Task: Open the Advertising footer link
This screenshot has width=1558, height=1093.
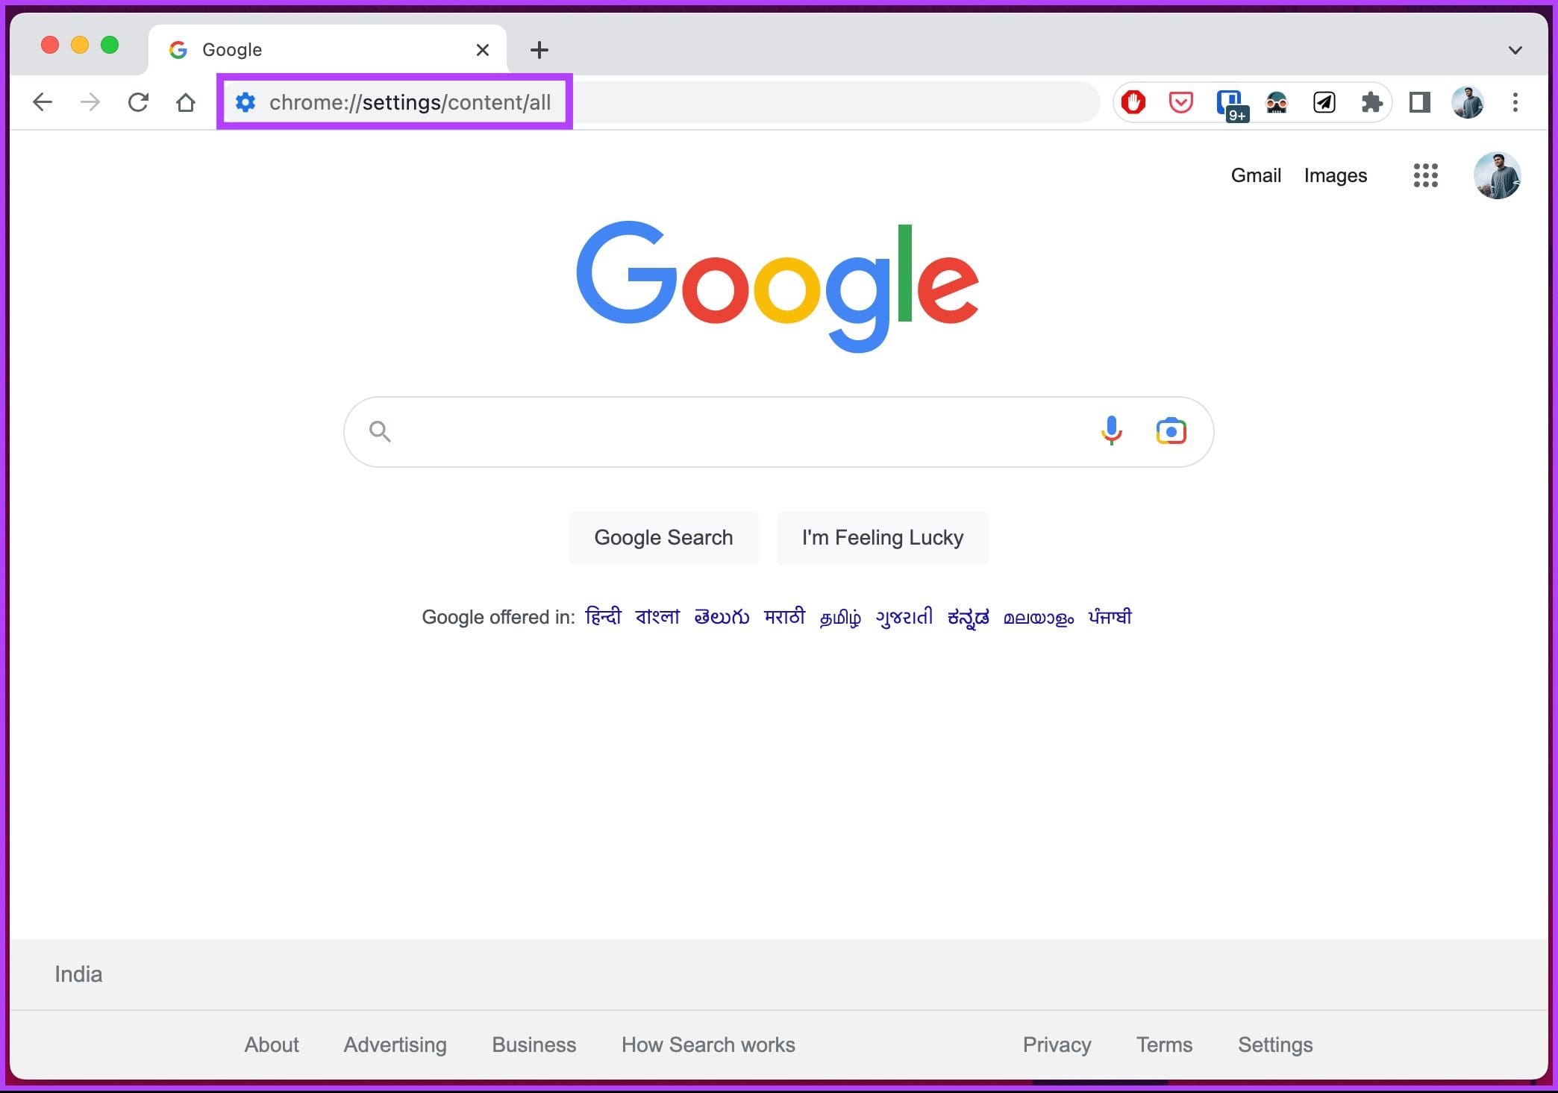Action: click(x=395, y=1045)
